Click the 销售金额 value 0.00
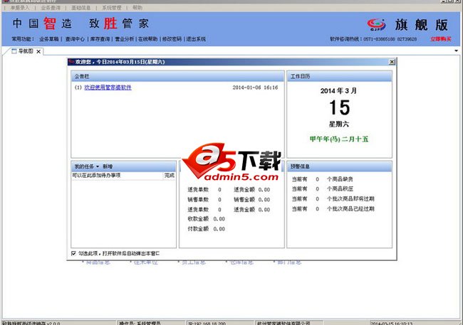Viewport: 463px width, 325px height. pyautogui.click(x=264, y=200)
